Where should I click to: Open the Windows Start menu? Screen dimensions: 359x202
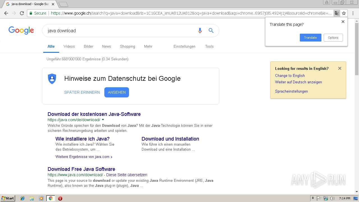tap(8, 198)
